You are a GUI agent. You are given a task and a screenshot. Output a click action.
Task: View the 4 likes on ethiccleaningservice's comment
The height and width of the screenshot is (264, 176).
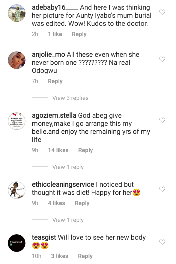[x=56, y=203]
